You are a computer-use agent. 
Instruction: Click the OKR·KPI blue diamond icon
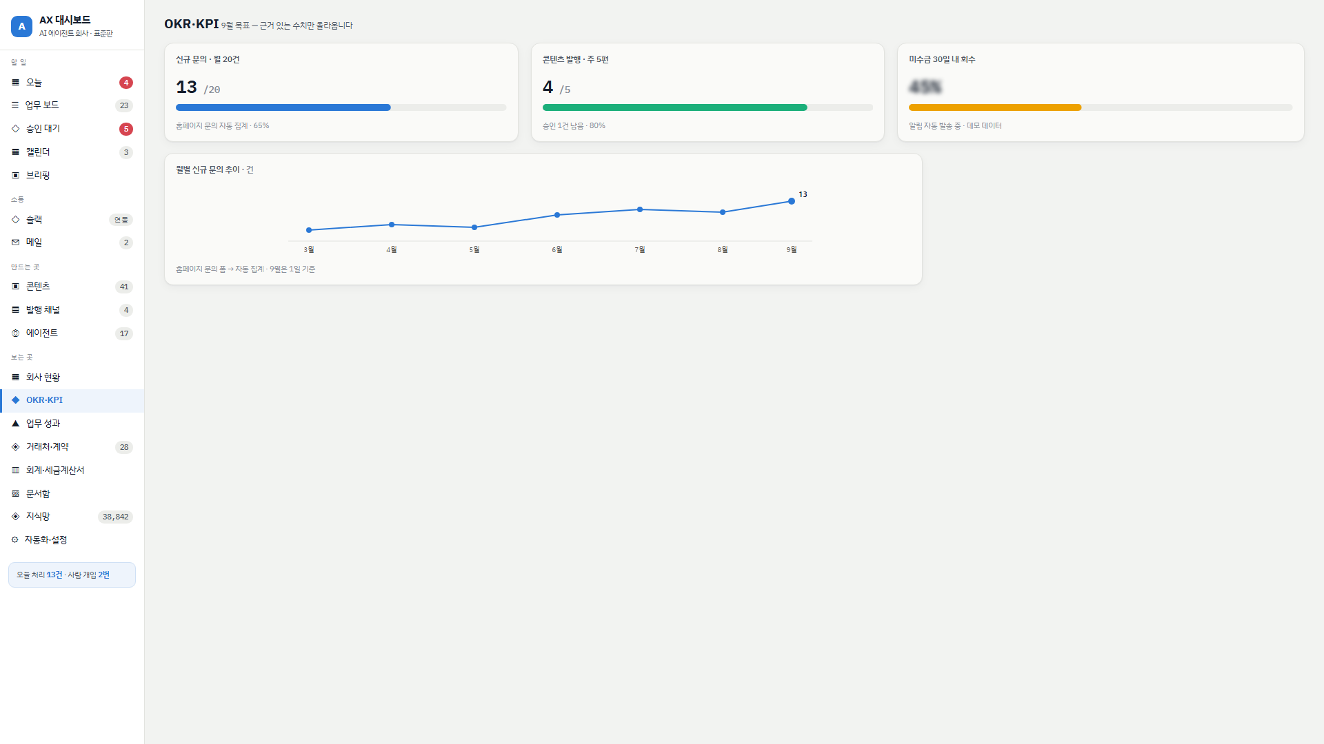pos(15,400)
